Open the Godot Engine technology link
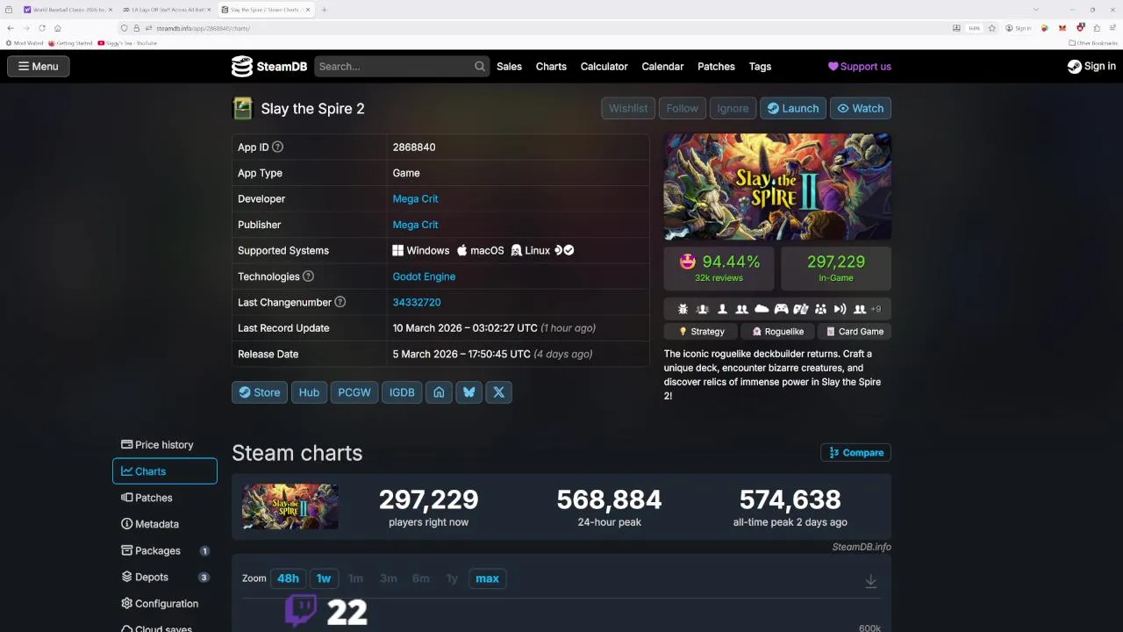This screenshot has width=1123, height=632. coord(424,276)
